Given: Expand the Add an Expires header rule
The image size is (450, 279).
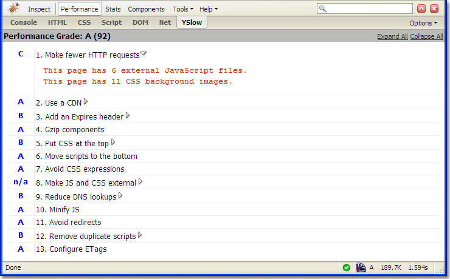Looking at the screenshot, I should (128, 116).
